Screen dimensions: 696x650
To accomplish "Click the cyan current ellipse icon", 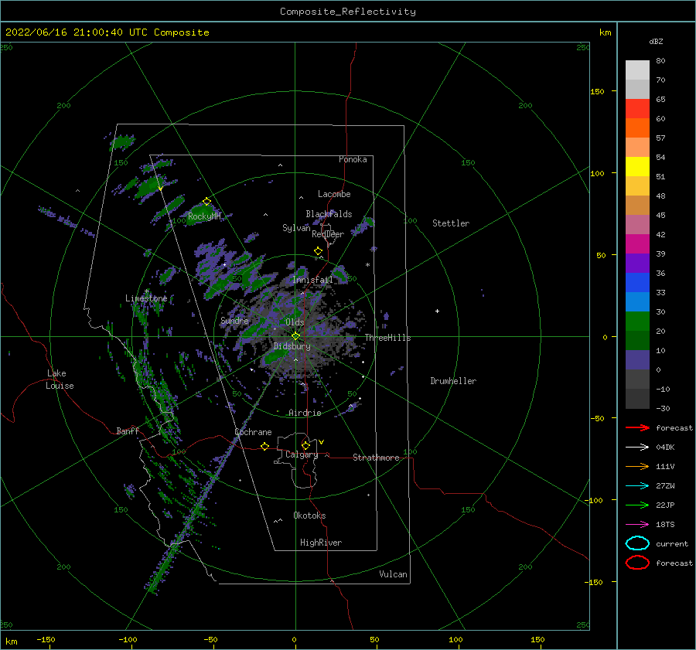I will pyautogui.click(x=637, y=543).
